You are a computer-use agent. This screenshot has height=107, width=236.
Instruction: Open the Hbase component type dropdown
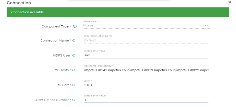tap(144, 26)
